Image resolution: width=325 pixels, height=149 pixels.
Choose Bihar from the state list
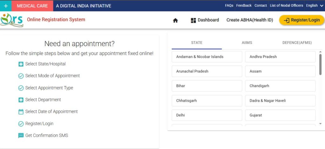(x=207, y=86)
